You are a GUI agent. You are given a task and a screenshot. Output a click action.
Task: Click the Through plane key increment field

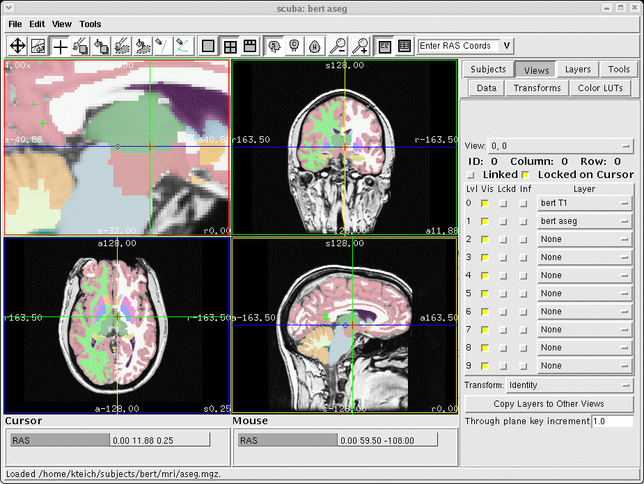click(x=612, y=421)
